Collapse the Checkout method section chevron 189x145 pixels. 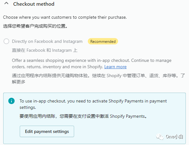(x=6, y=3)
